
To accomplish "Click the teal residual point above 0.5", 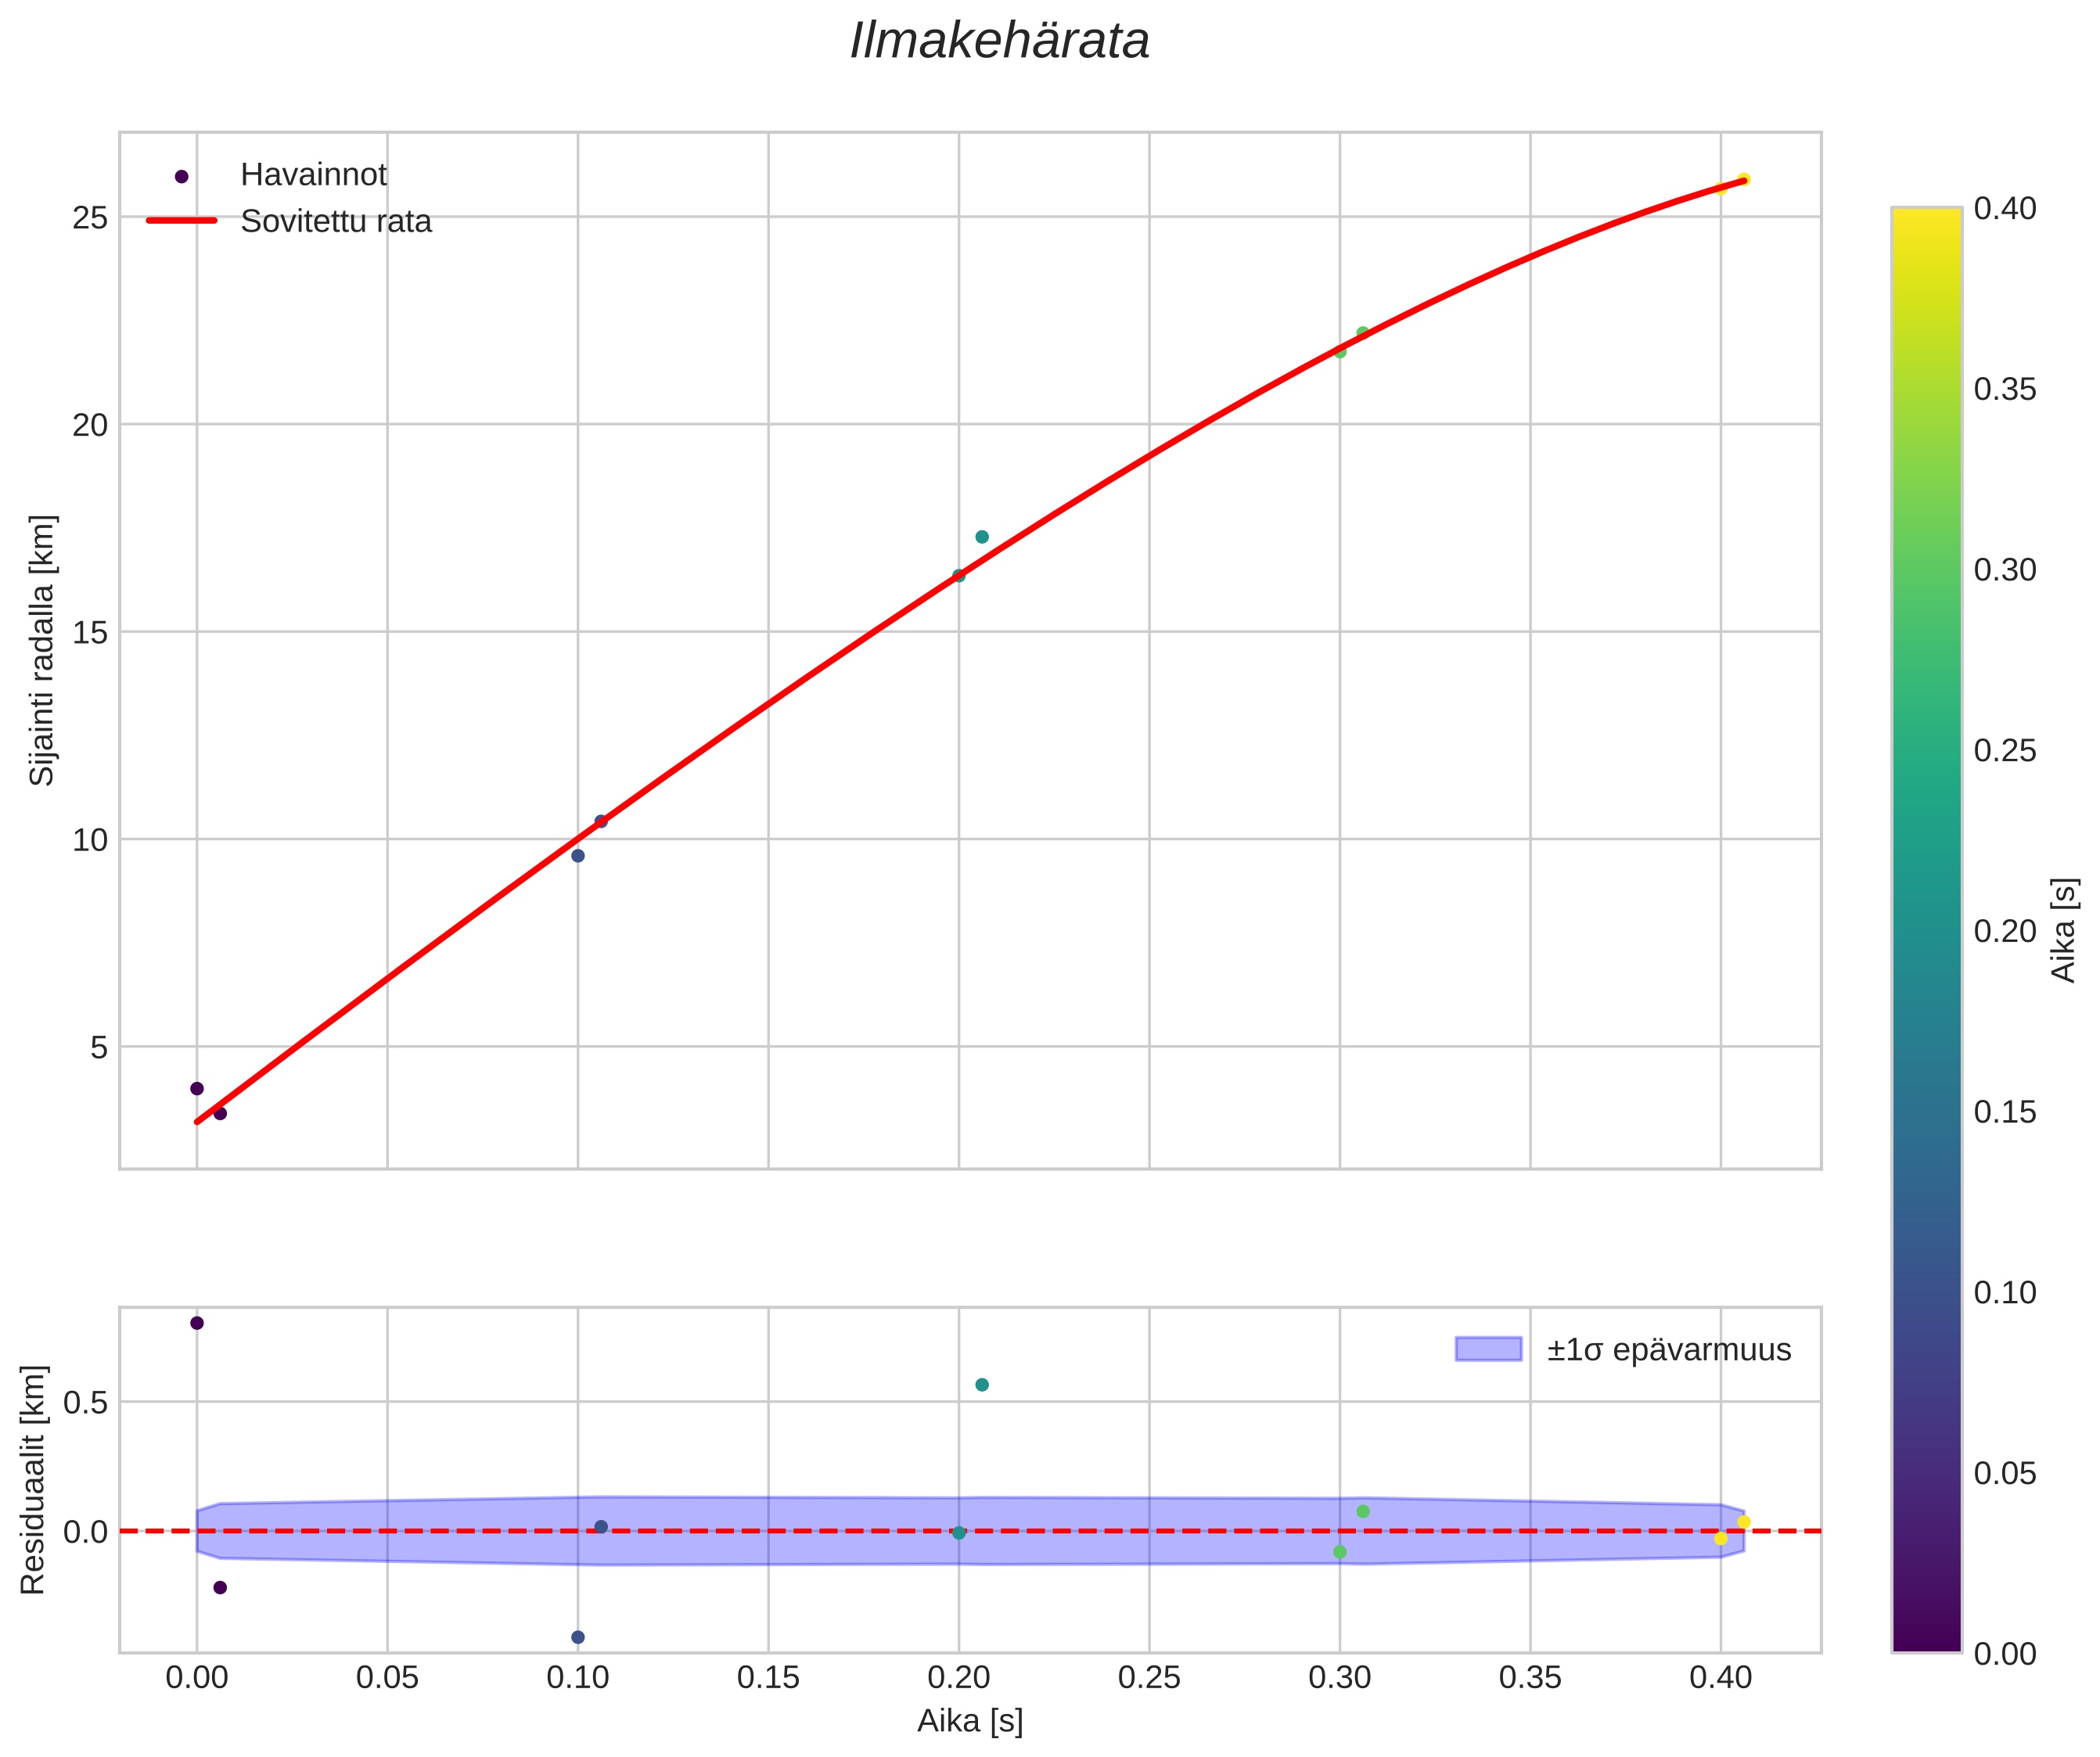I will point(982,1385).
